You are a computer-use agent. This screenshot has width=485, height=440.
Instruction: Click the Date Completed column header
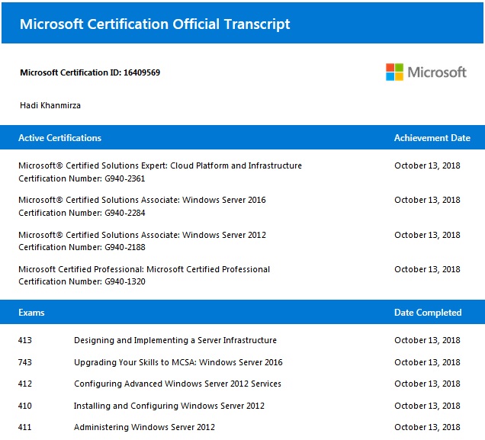427,313
